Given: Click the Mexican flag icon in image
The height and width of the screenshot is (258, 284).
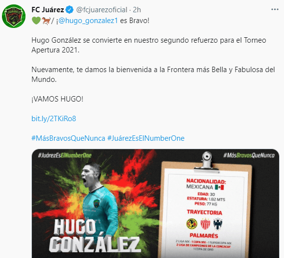Looking at the screenshot, I should 219,187.
